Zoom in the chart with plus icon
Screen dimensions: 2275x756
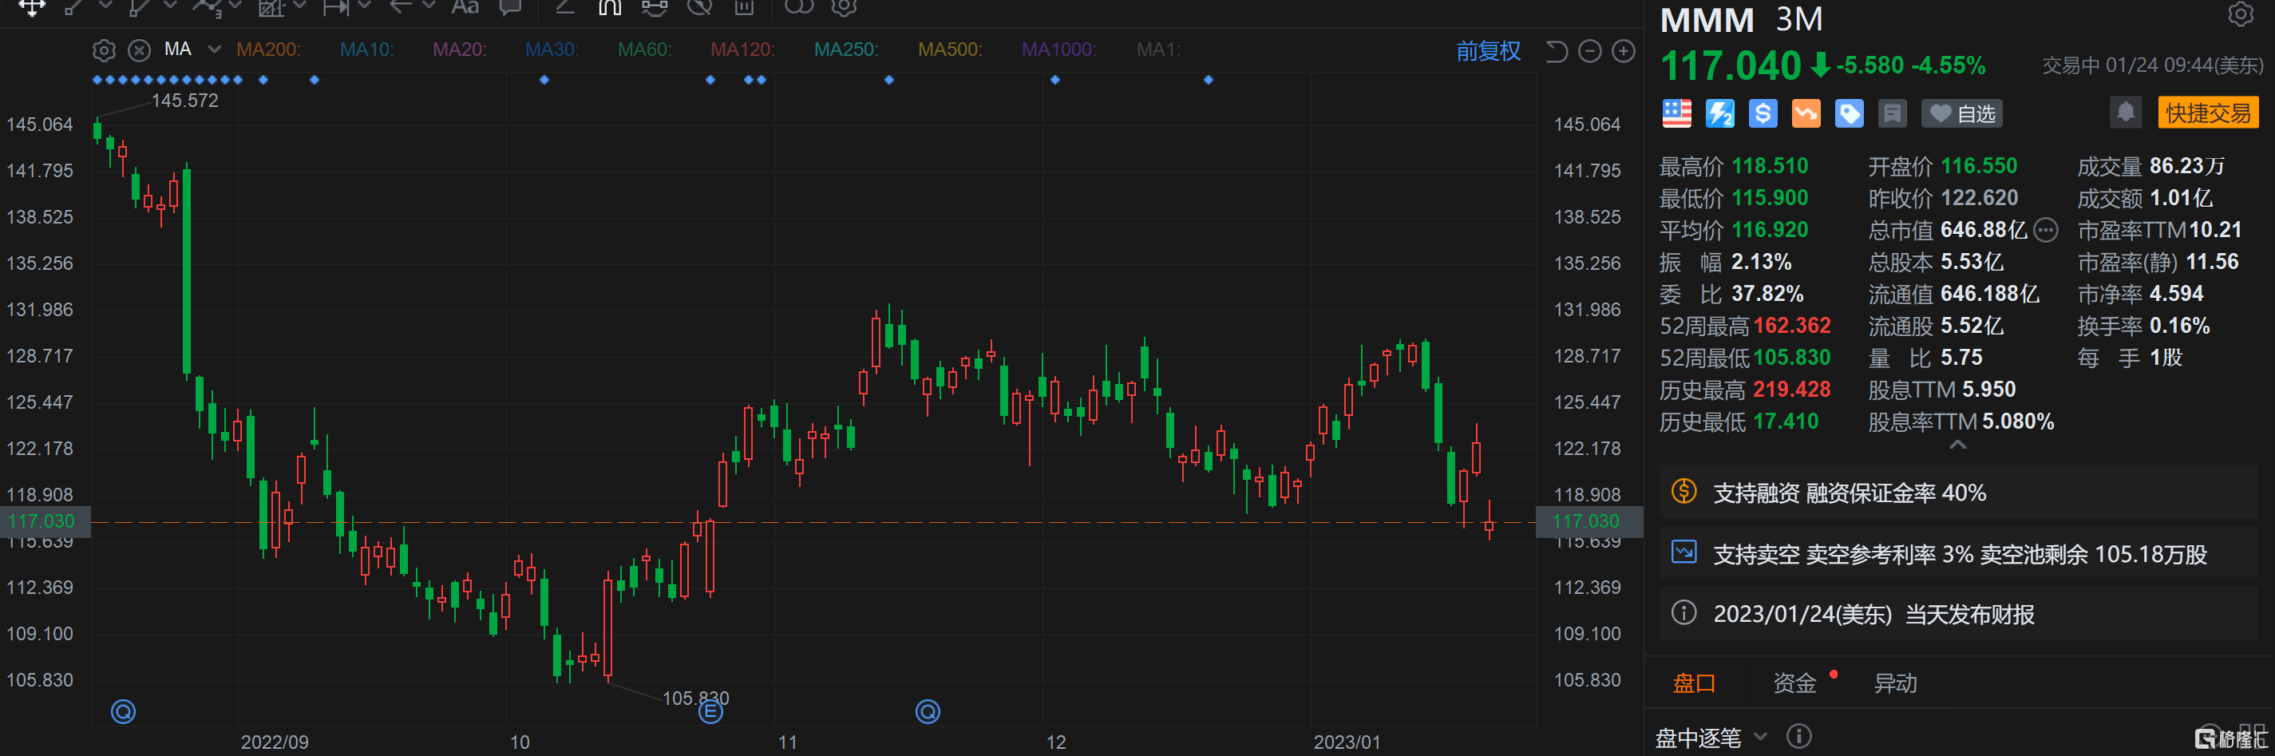[1624, 51]
